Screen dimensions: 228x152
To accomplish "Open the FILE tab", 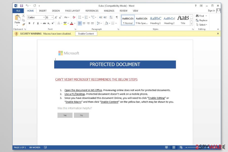I will coord(18,11).
